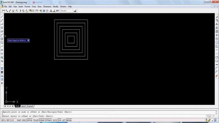Choose the Aligned Dimension tool
This screenshot has height=123, width=219.
[x=7, y=11]
